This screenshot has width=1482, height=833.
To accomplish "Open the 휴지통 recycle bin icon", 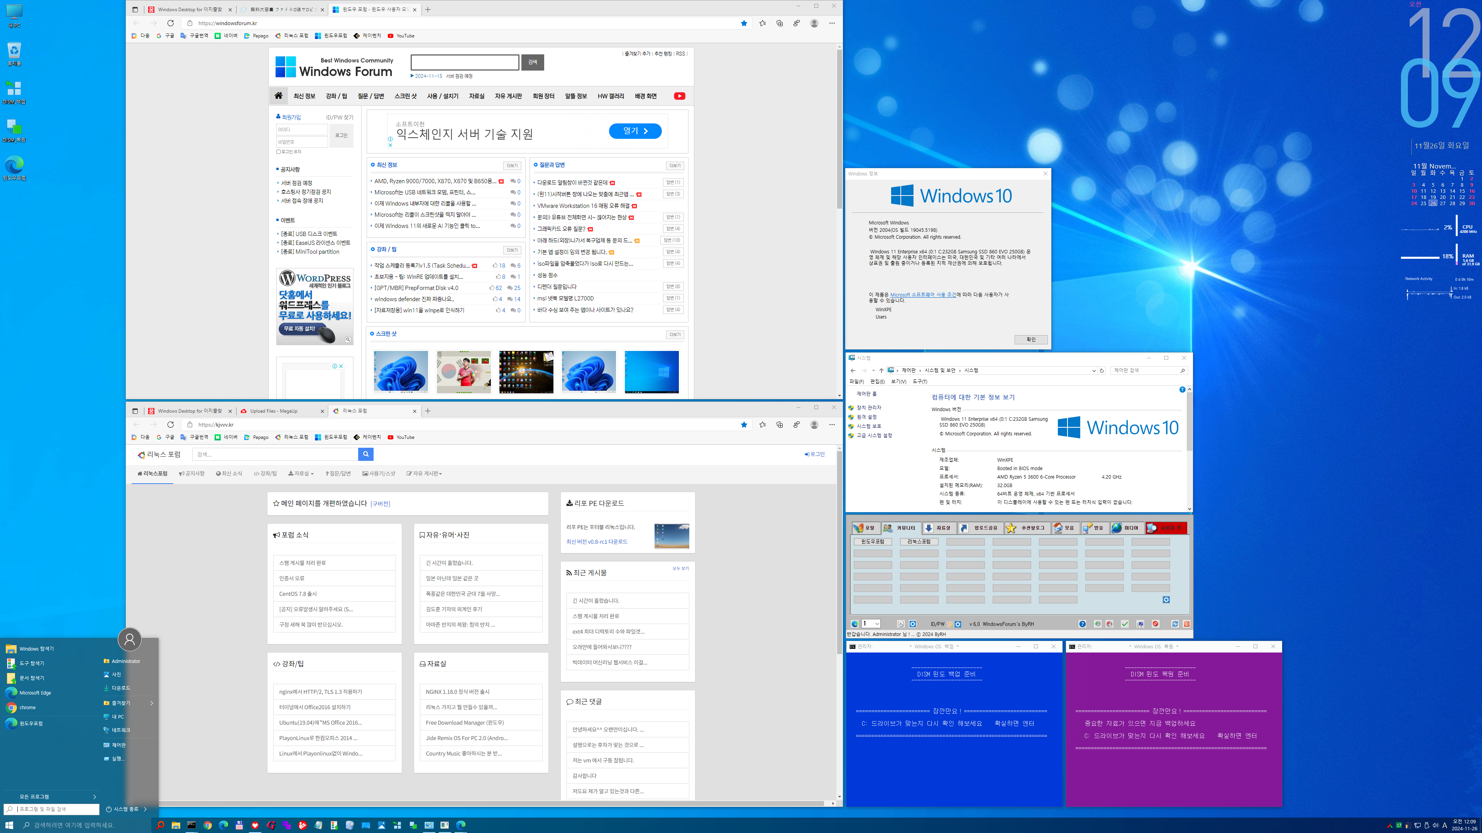I will pyautogui.click(x=14, y=54).
